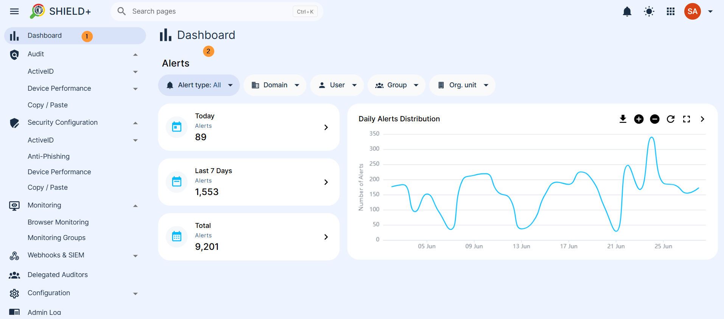Screen dimensions: 724x319
Task: Click the Audit shield icon
Action: (x=14, y=55)
